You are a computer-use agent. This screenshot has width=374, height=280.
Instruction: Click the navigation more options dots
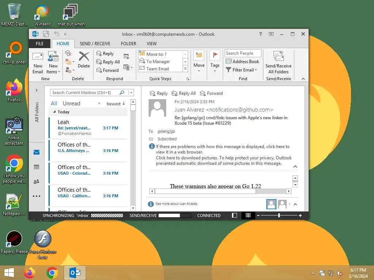(x=37, y=196)
